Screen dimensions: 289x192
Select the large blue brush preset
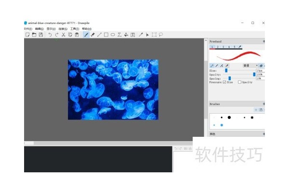[x=222, y=125]
